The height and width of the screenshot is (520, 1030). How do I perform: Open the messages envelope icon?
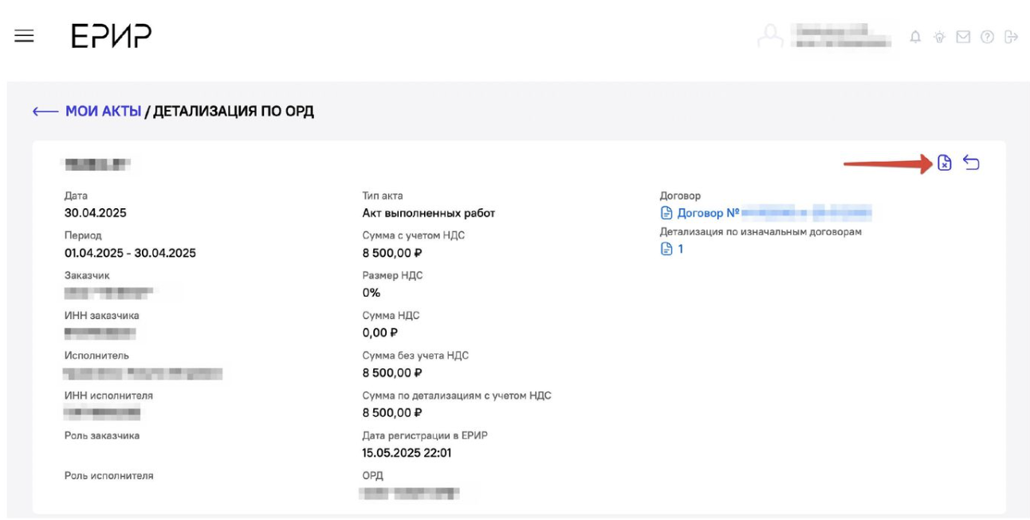click(963, 37)
